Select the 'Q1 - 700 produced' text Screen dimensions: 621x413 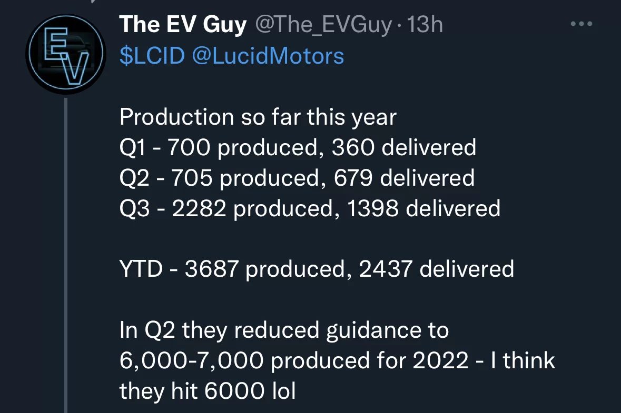click(219, 147)
